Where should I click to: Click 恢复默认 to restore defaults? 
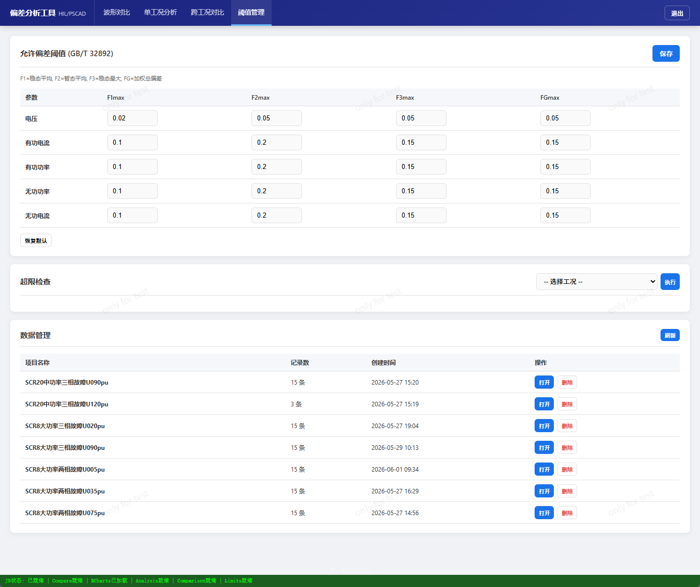(36, 240)
